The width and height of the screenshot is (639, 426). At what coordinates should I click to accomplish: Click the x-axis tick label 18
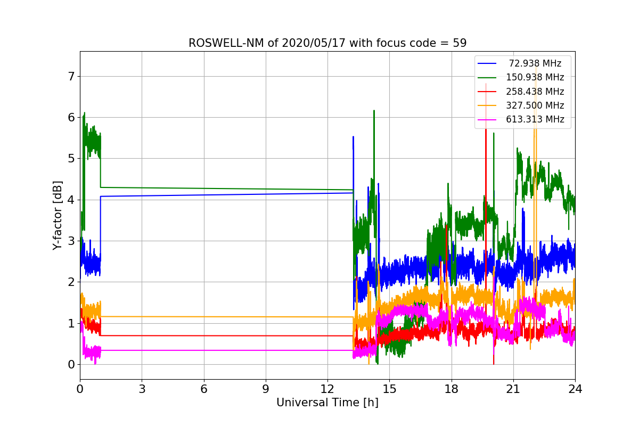452,389
